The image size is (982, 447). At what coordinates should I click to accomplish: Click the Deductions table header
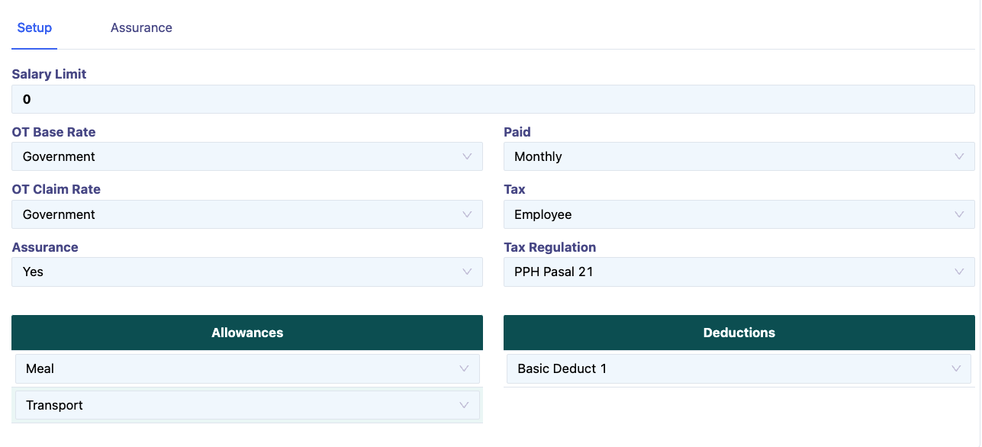739,333
